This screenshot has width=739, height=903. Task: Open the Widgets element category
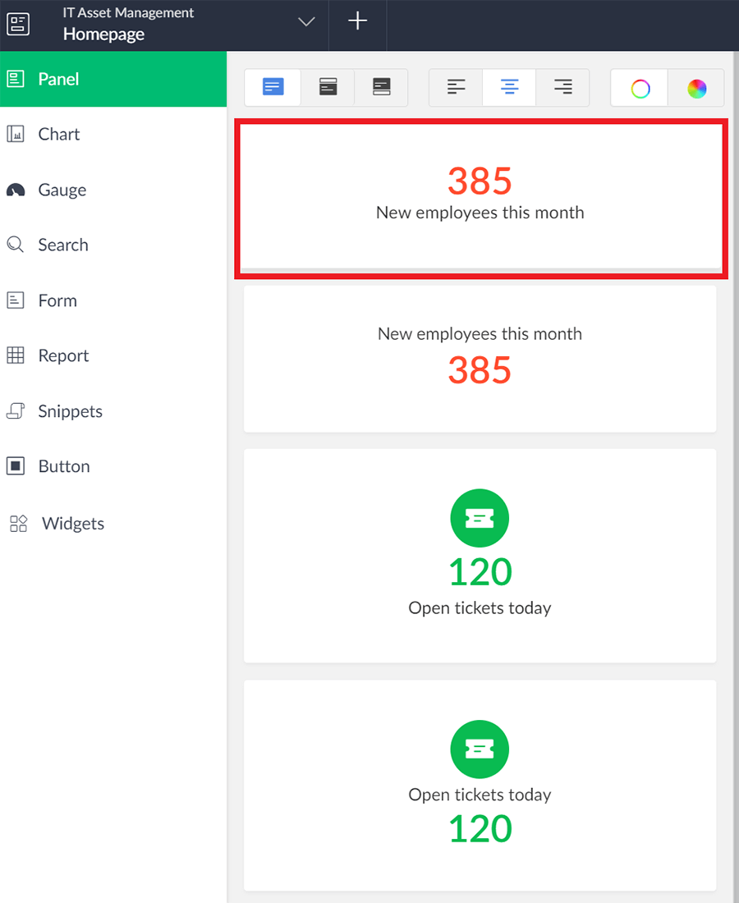[113, 523]
